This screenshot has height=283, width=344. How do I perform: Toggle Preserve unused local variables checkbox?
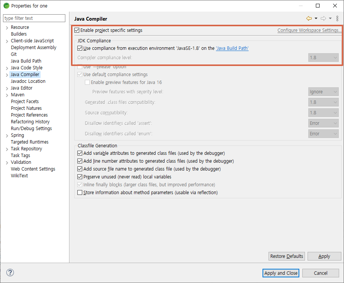point(80,177)
